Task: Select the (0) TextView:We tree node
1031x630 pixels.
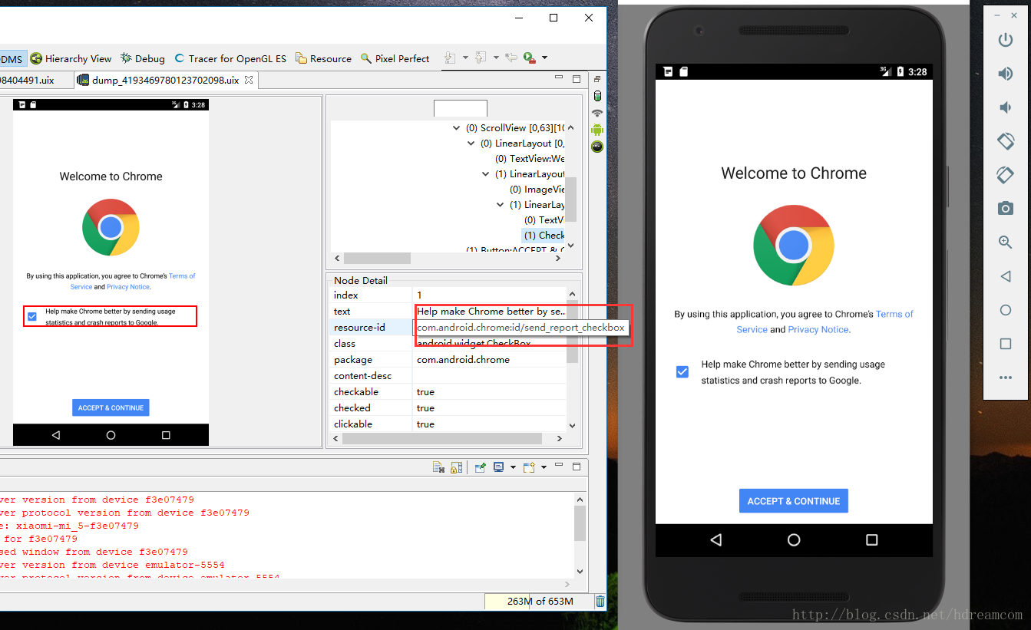Action: [x=530, y=159]
